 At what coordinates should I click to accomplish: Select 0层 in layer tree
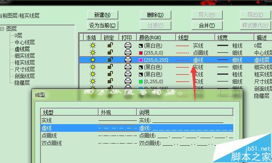pos(18,35)
